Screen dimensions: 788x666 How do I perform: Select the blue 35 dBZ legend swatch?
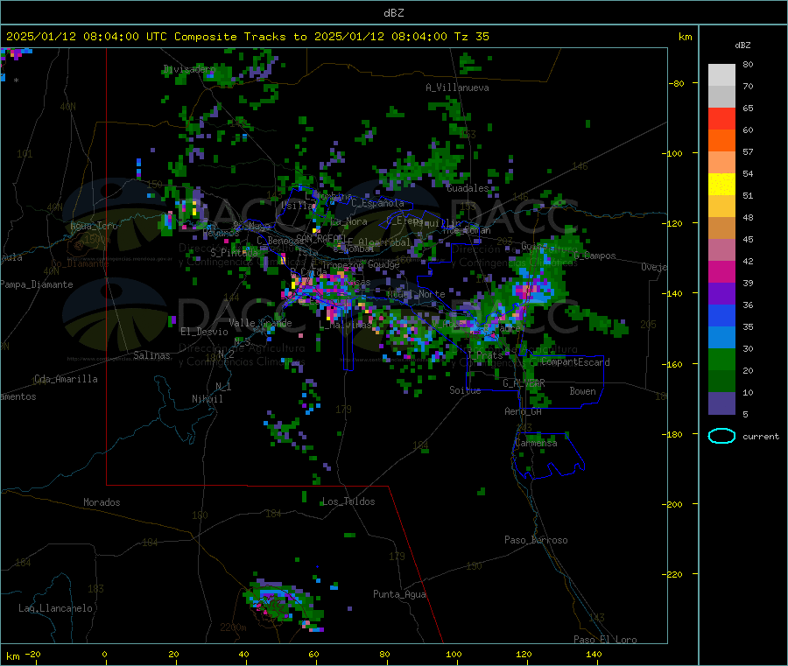721,315
